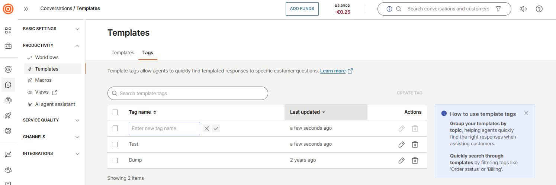
Task: Expand the sidebar with double chevron icon
Action: (x=26, y=9)
